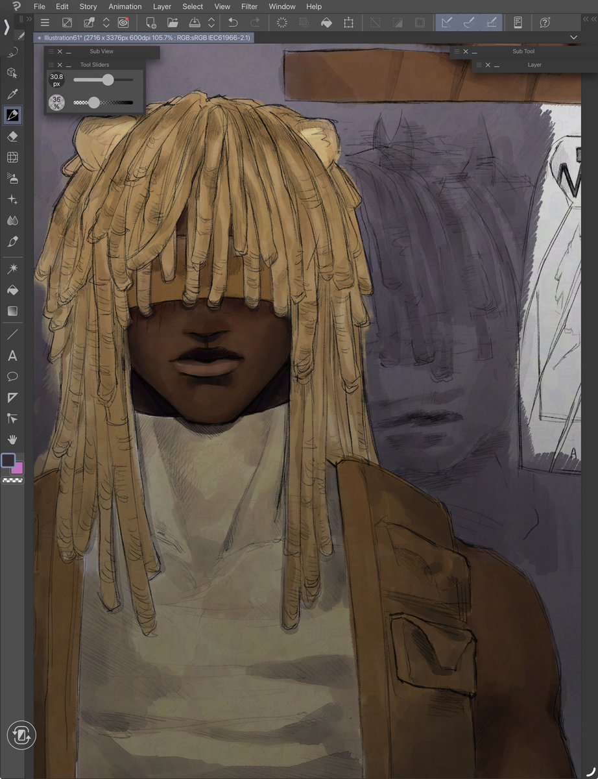Select the Ruler triangle tool
The width and height of the screenshot is (598, 779).
tap(12, 397)
